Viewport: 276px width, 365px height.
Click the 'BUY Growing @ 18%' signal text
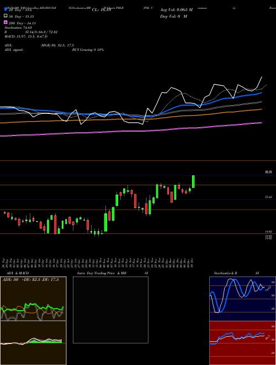click(88, 50)
